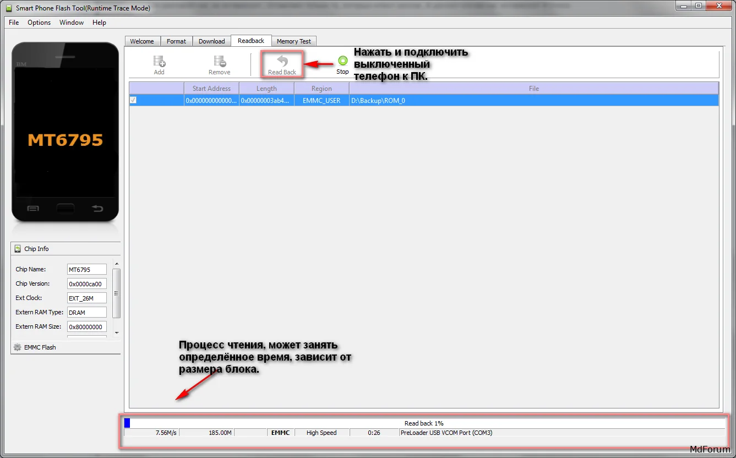Click the green Stop icon

click(x=342, y=61)
